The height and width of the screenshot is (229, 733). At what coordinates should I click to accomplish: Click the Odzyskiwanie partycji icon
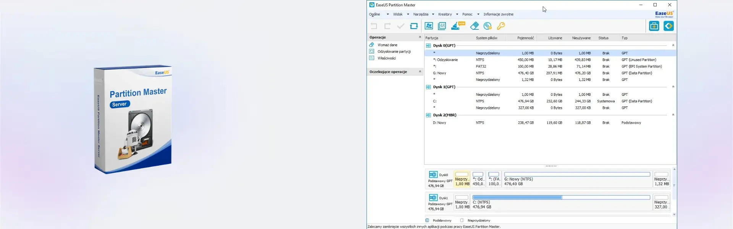tap(371, 51)
